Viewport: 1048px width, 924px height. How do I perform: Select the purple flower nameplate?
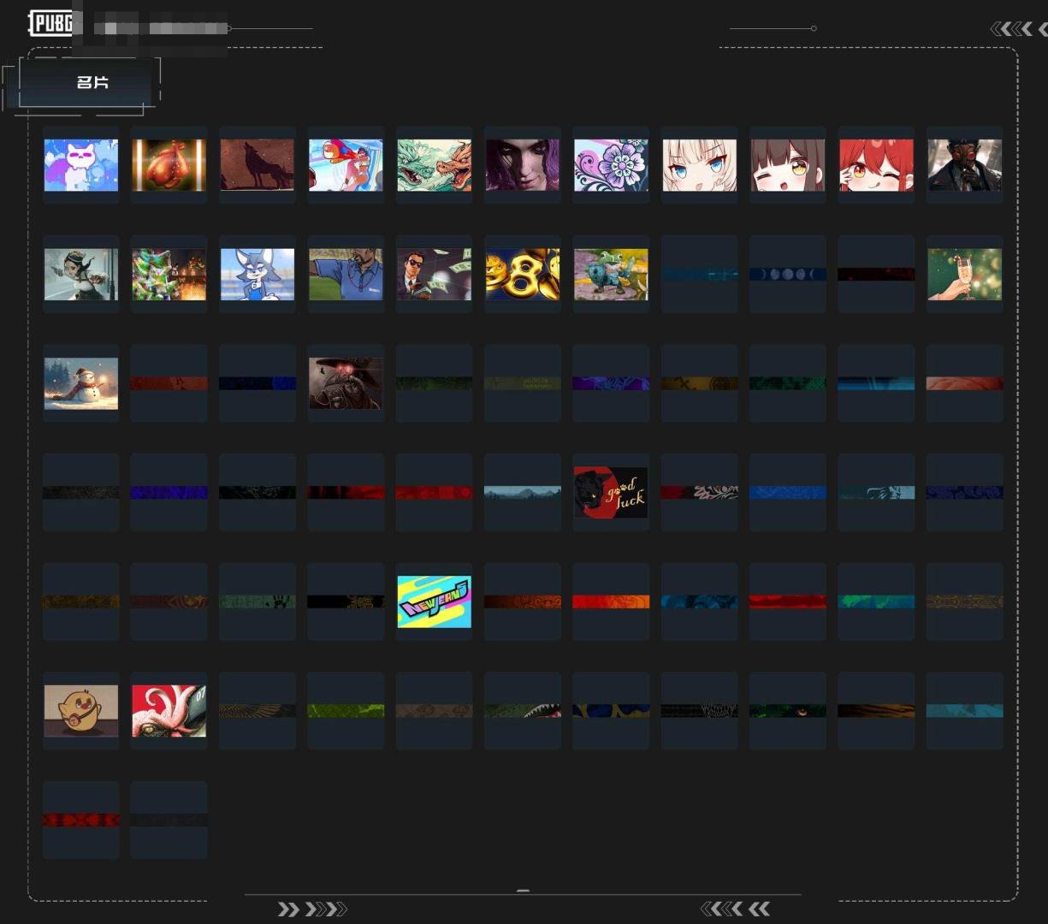[611, 165]
